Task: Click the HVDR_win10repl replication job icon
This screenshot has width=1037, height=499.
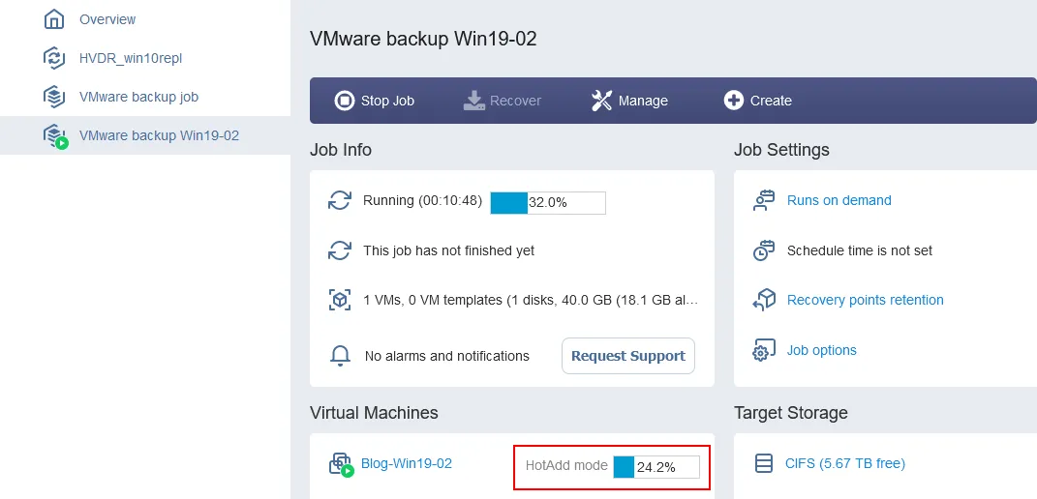Action: point(55,58)
